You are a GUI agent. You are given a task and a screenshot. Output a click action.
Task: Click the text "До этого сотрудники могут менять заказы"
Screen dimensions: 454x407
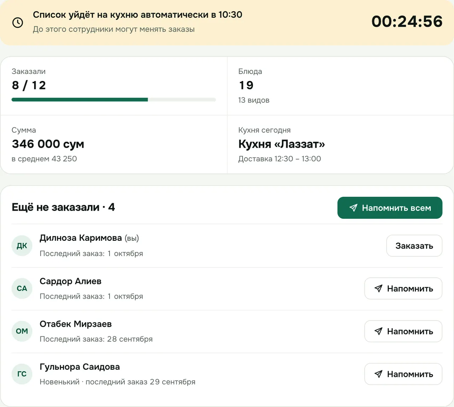coord(114,29)
